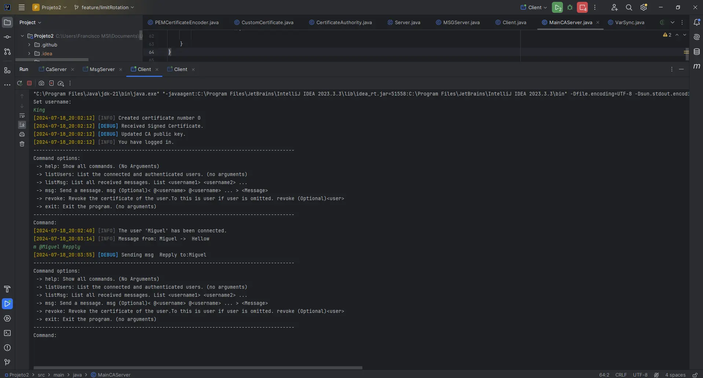Open the Run tool window icon

click(x=7, y=304)
